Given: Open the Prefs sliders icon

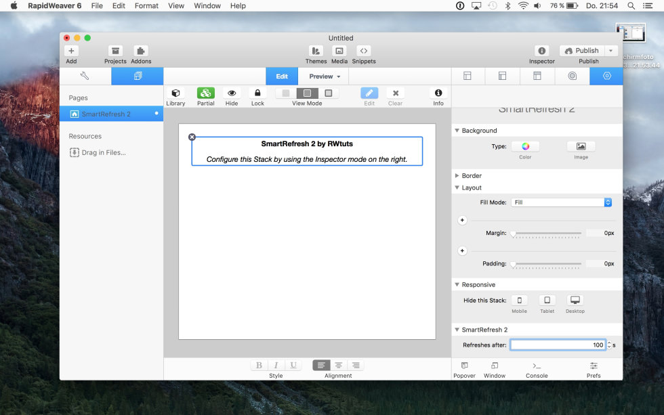Looking at the screenshot, I should [x=594, y=366].
